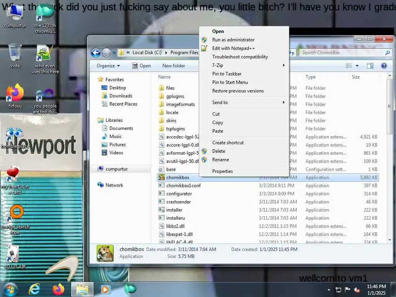Click the address bar double chevron
Screen dimensions: 396x297
click(128, 53)
